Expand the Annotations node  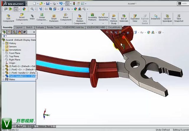coord(3,50)
